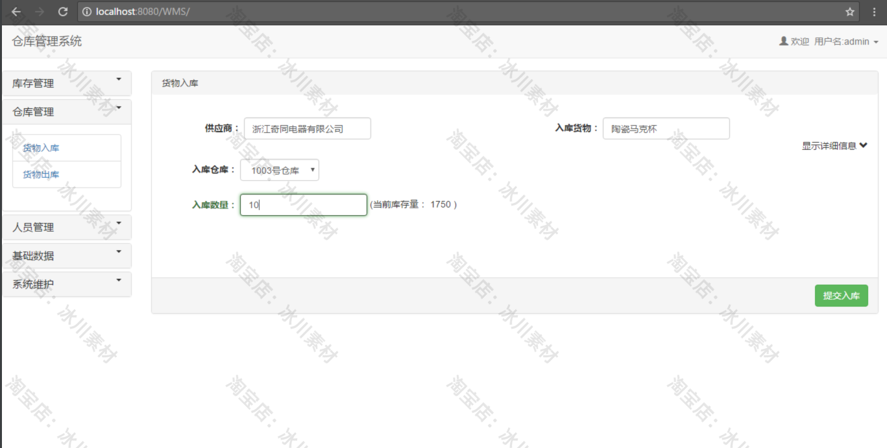Open the 入库仓库 dropdown showing 1003号仓库
The height and width of the screenshot is (448, 887).
pos(280,170)
